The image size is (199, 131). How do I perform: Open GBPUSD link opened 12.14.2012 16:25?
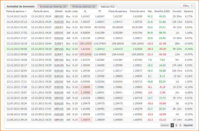[x=59, y=16]
